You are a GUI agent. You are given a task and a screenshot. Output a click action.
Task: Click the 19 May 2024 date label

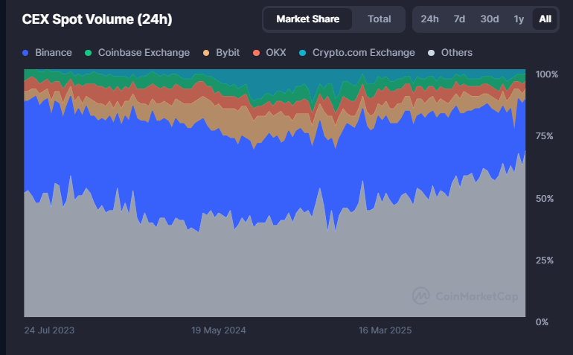[219, 330]
